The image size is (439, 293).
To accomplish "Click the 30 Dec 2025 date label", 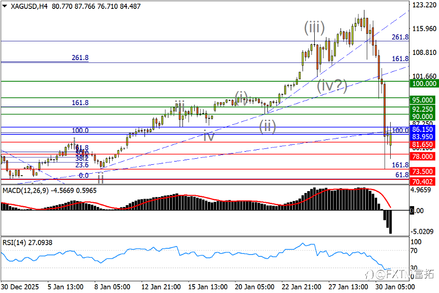I will click(x=20, y=287).
